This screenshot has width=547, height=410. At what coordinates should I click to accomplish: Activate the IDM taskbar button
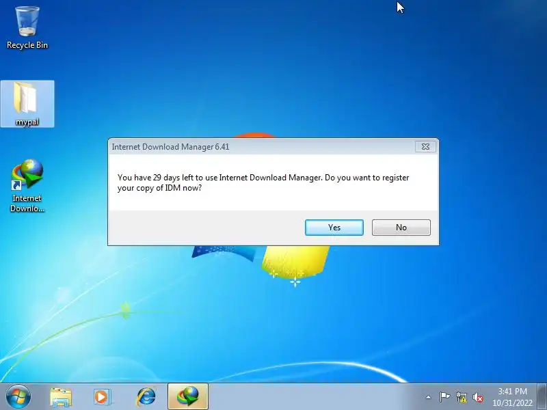[x=188, y=396]
